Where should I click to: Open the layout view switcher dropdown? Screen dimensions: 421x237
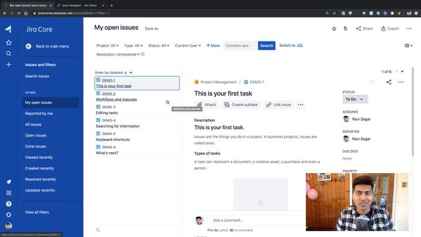[x=409, y=45]
